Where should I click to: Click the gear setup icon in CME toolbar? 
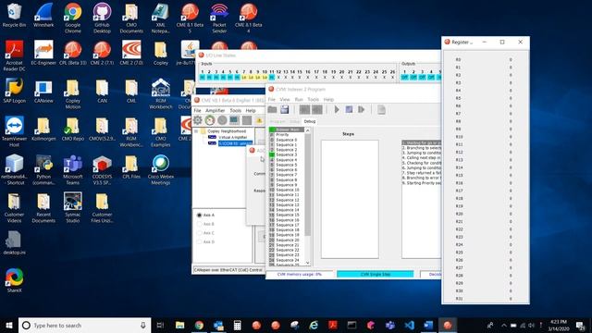click(x=197, y=120)
